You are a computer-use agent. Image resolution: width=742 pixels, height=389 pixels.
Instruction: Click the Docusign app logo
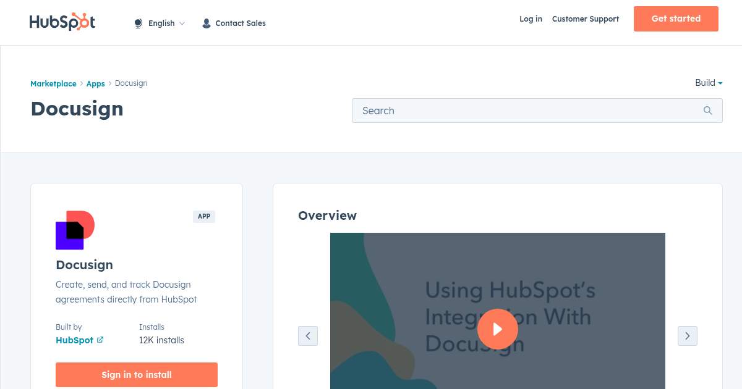tap(75, 230)
